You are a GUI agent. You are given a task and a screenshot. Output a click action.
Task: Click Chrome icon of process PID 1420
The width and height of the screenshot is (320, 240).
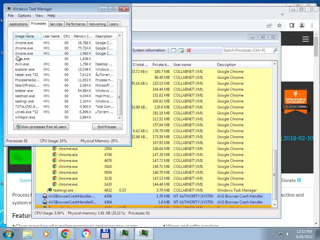coord(54,184)
